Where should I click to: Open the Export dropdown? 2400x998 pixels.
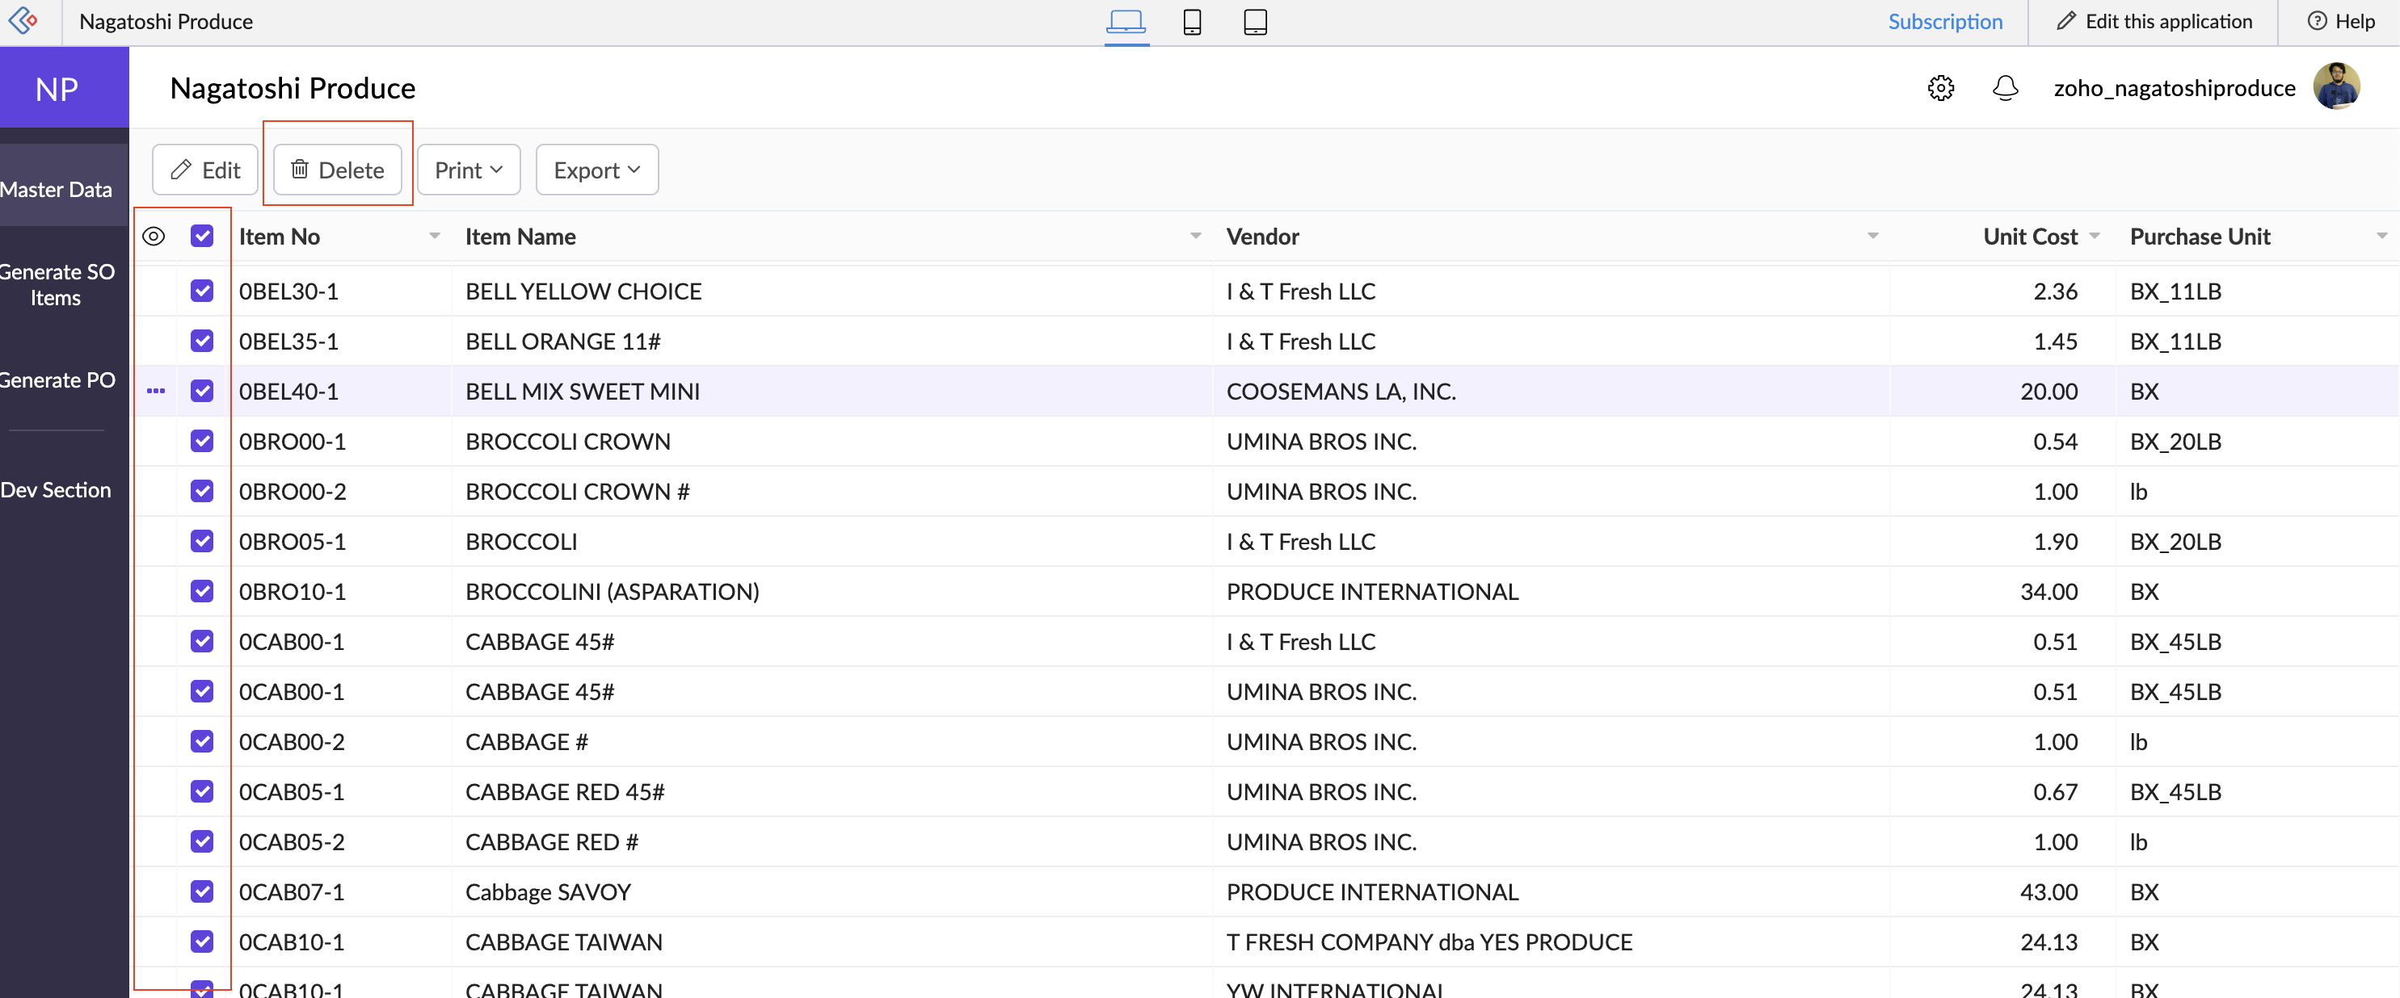coord(596,170)
